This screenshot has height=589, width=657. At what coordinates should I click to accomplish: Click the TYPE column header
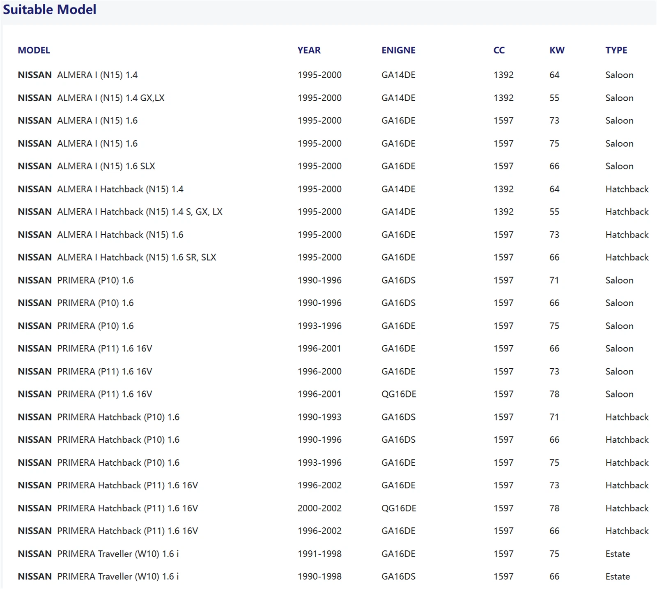pyautogui.click(x=616, y=50)
